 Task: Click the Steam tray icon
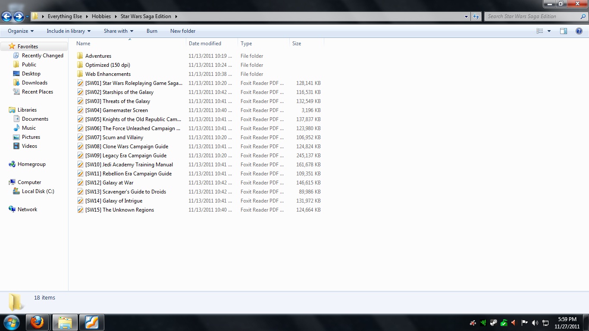pos(494,322)
